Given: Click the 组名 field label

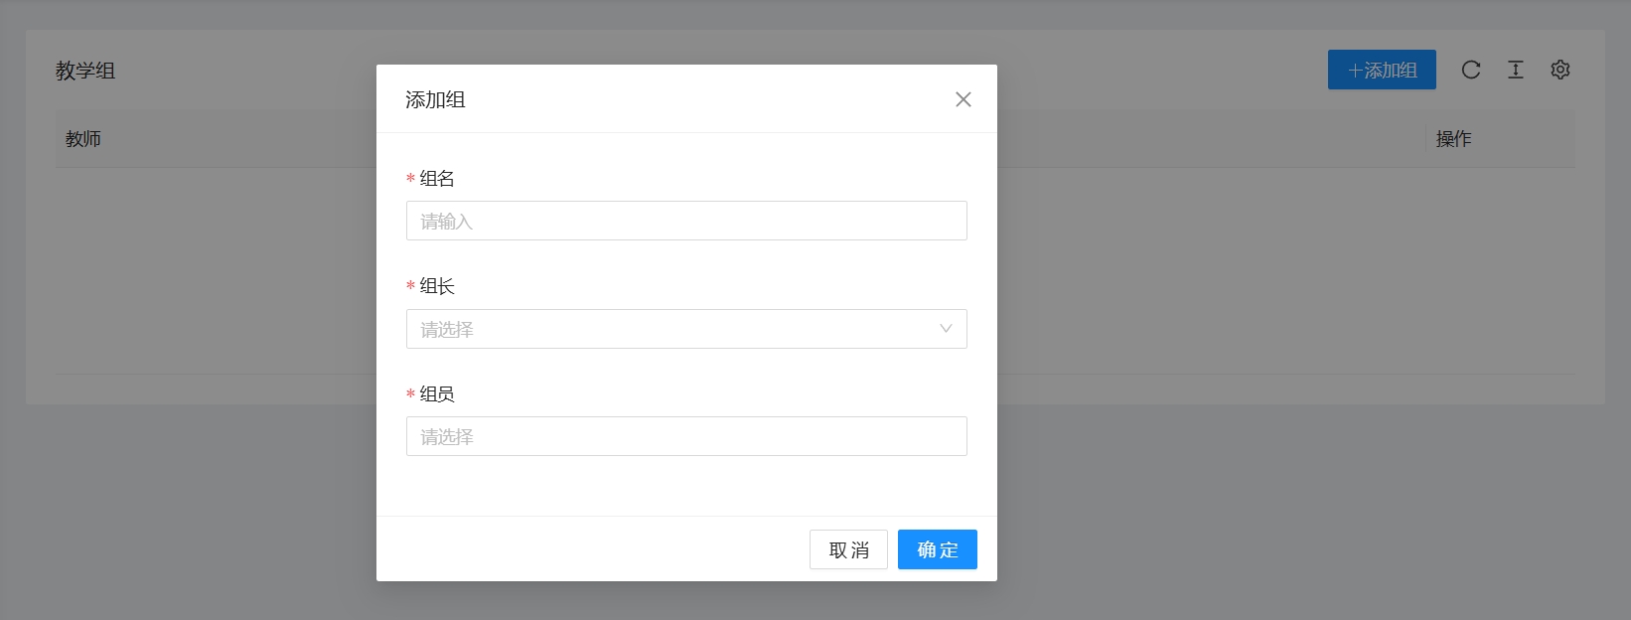Looking at the screenshot, I should [437, 179].
